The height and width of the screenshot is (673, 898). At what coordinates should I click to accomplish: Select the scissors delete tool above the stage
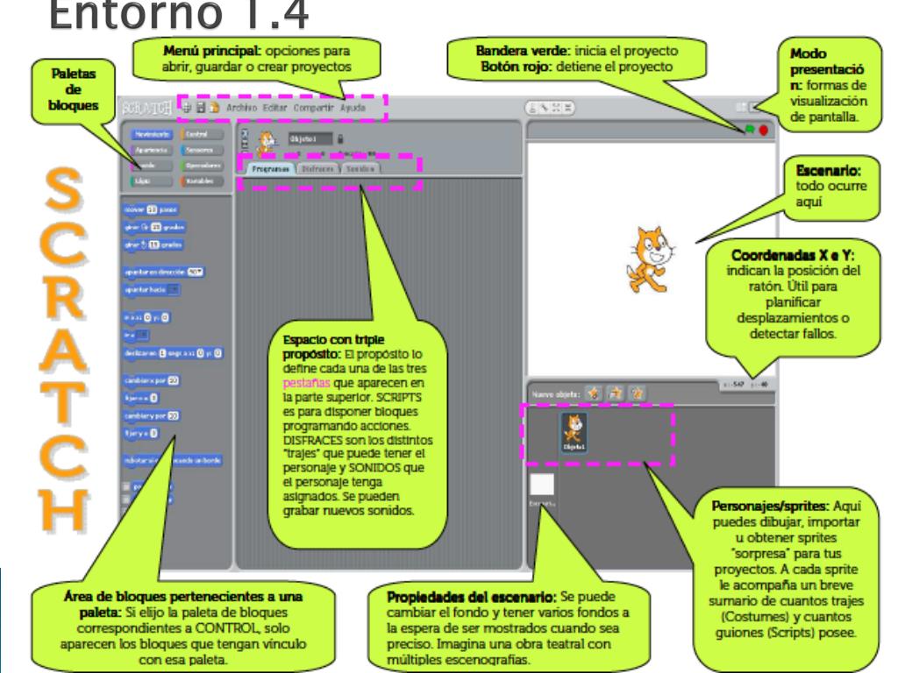[x=544, y=108]
